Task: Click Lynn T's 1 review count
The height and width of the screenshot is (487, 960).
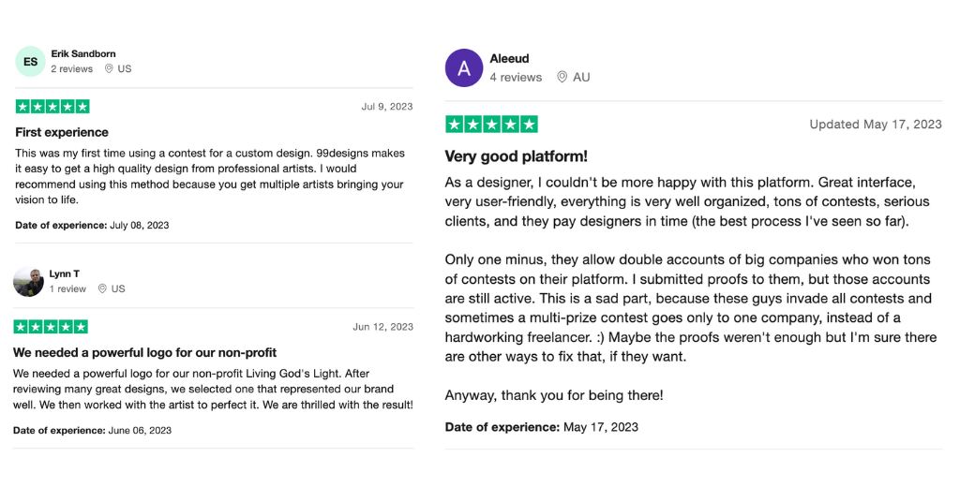Action: pyautogui.click(x=67, y=289)
